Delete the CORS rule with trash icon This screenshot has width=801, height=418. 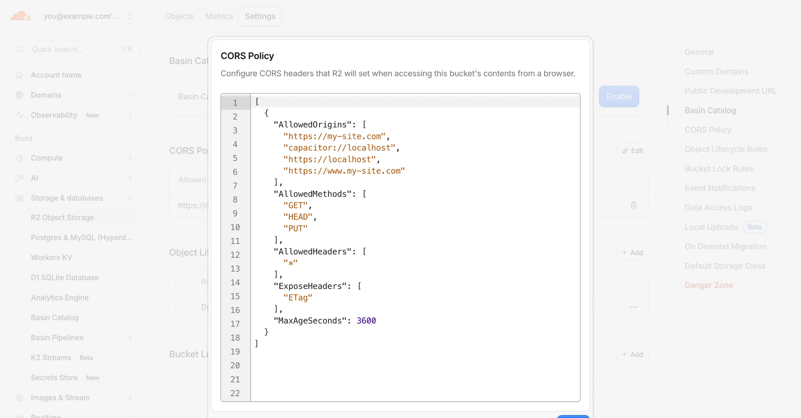(x=634, y=205)
